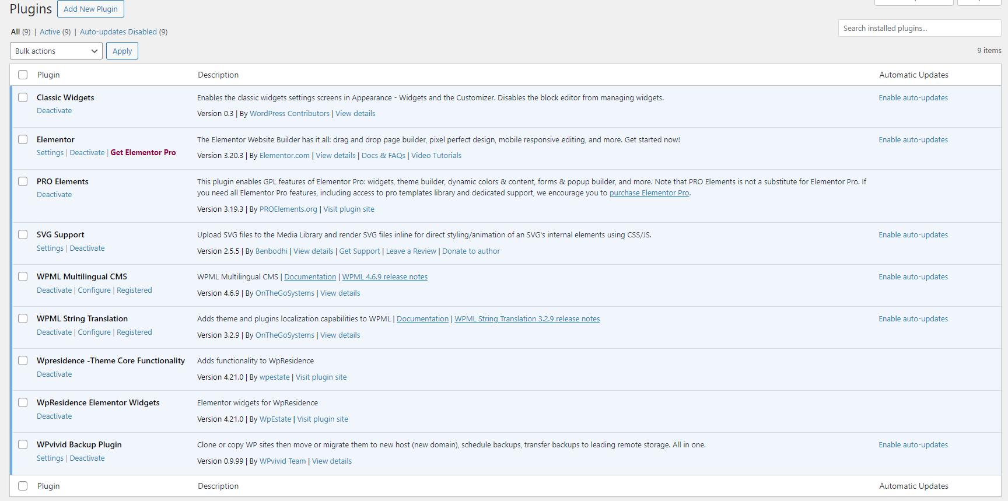Screen dimensions: 1008x501
Task: Toggle the select-all checkbox in header
Action: coord(23,75)
